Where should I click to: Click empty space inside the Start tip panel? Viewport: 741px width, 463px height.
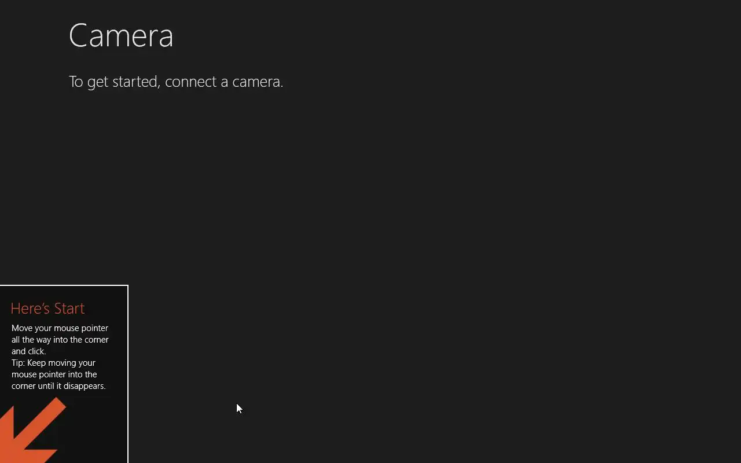[98, 428]
